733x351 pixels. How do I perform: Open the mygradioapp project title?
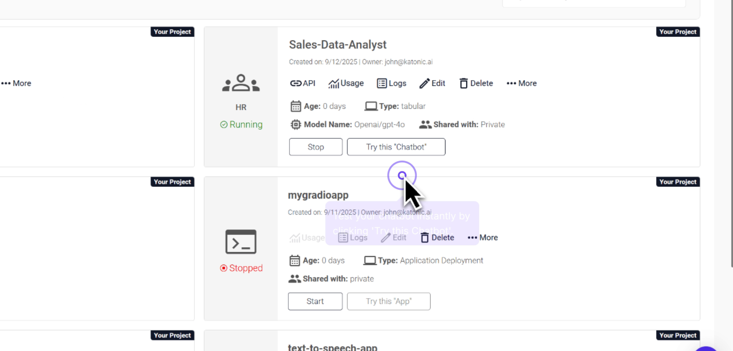coord(318,195)
